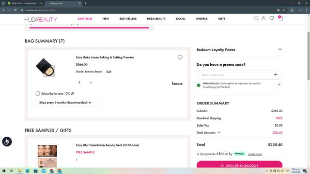
Task: Bookmark this page with star icon
Action: coord(284,10)
